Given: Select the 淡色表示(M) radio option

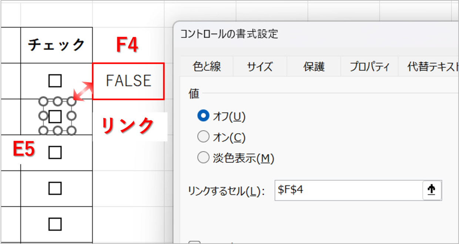Looking at the screenshot, I should pyautogui.click(x=204, y=158).
